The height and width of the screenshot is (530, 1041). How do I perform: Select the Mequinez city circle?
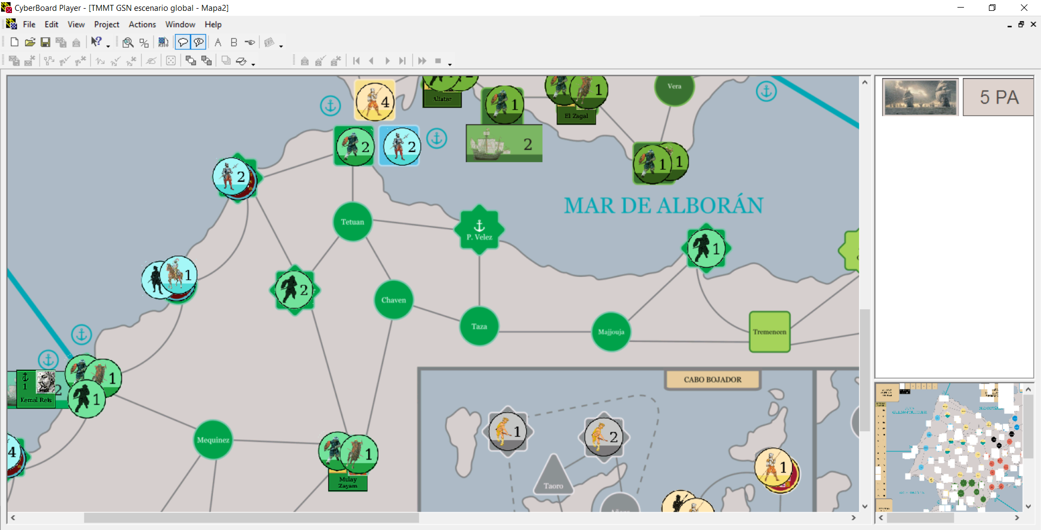pyautogui.click(x=213, y=440)
